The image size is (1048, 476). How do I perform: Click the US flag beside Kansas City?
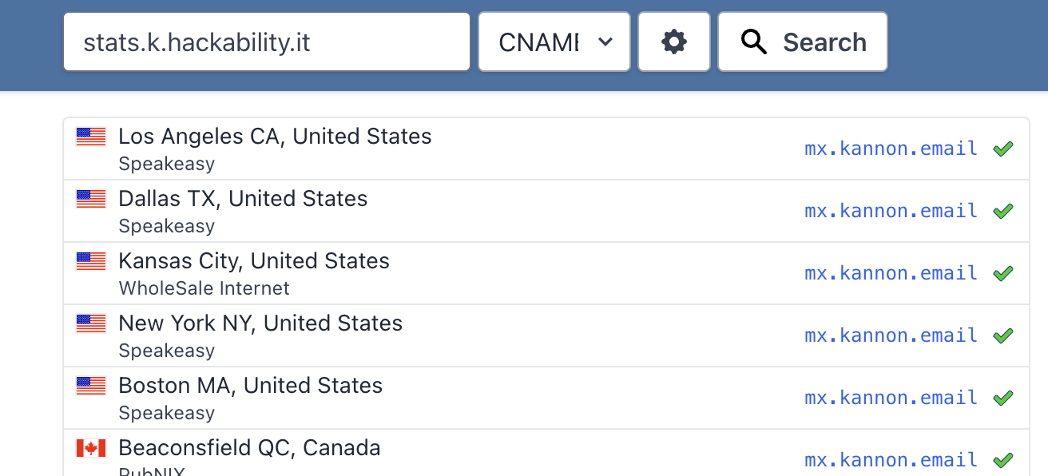(x=91, y=261)
